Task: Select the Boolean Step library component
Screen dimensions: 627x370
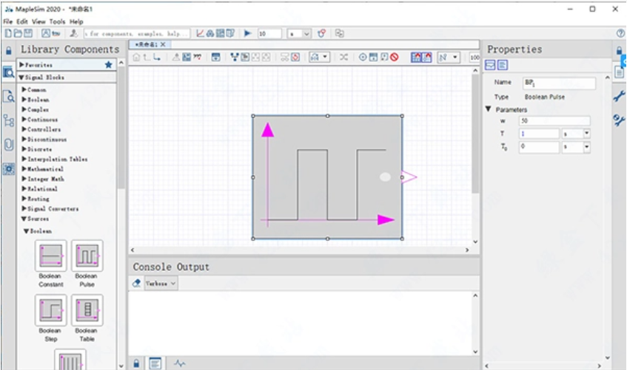Action: (51, 310)
